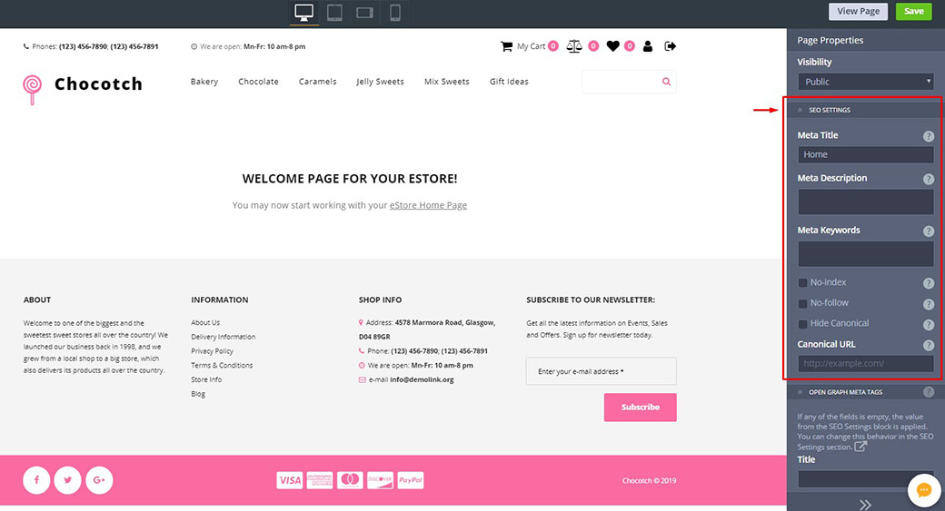Focus the Meta Description text area
The width and height of the screenshot is (945, 511).
pyautogui.click(x=866, y=202)
